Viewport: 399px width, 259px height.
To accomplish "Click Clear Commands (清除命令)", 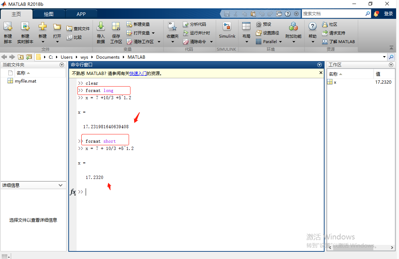I will (x=194, y=42).
